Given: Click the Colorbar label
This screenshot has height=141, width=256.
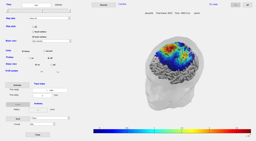Looking at the screenshot, I should 122,4.
